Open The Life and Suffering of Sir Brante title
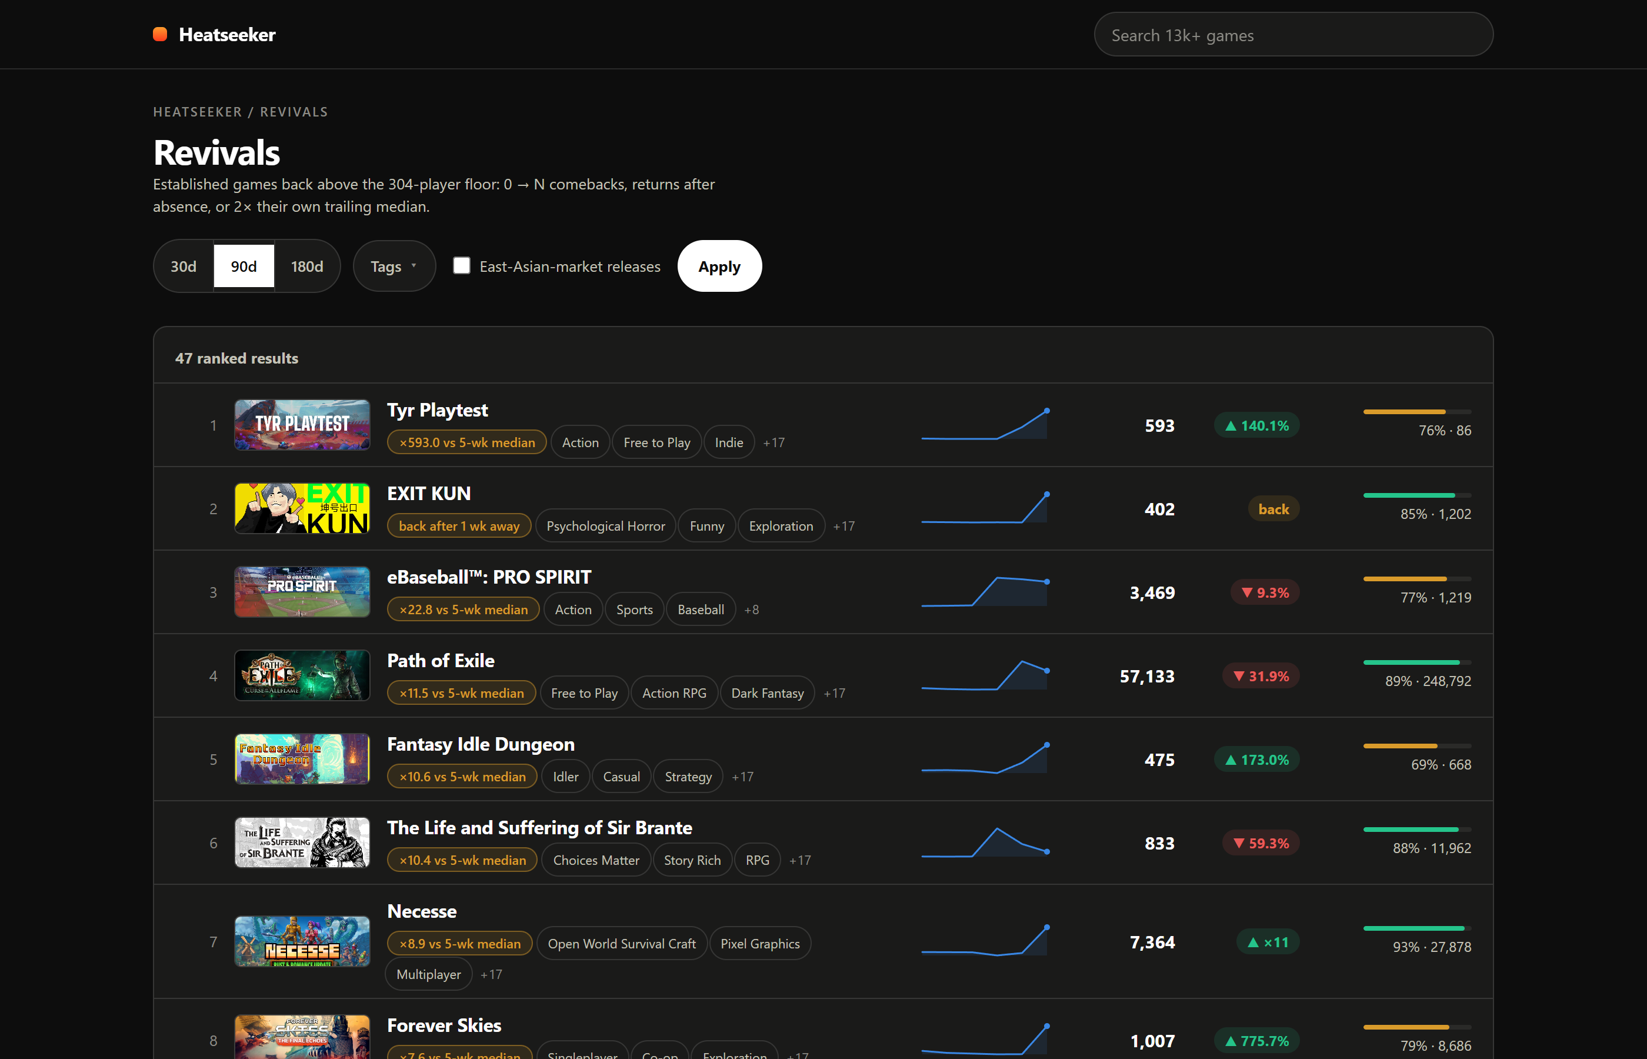 (x=539, y=827)
